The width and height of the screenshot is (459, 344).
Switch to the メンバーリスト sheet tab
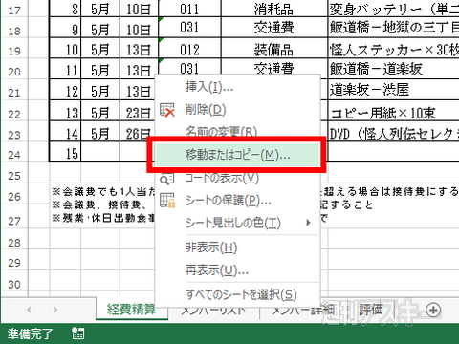pos(213,311)
